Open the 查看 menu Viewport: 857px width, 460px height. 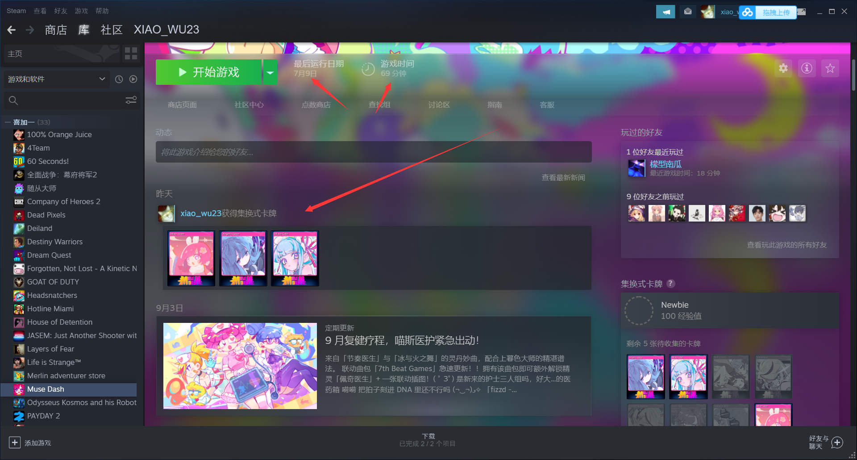tap(40, 11)
